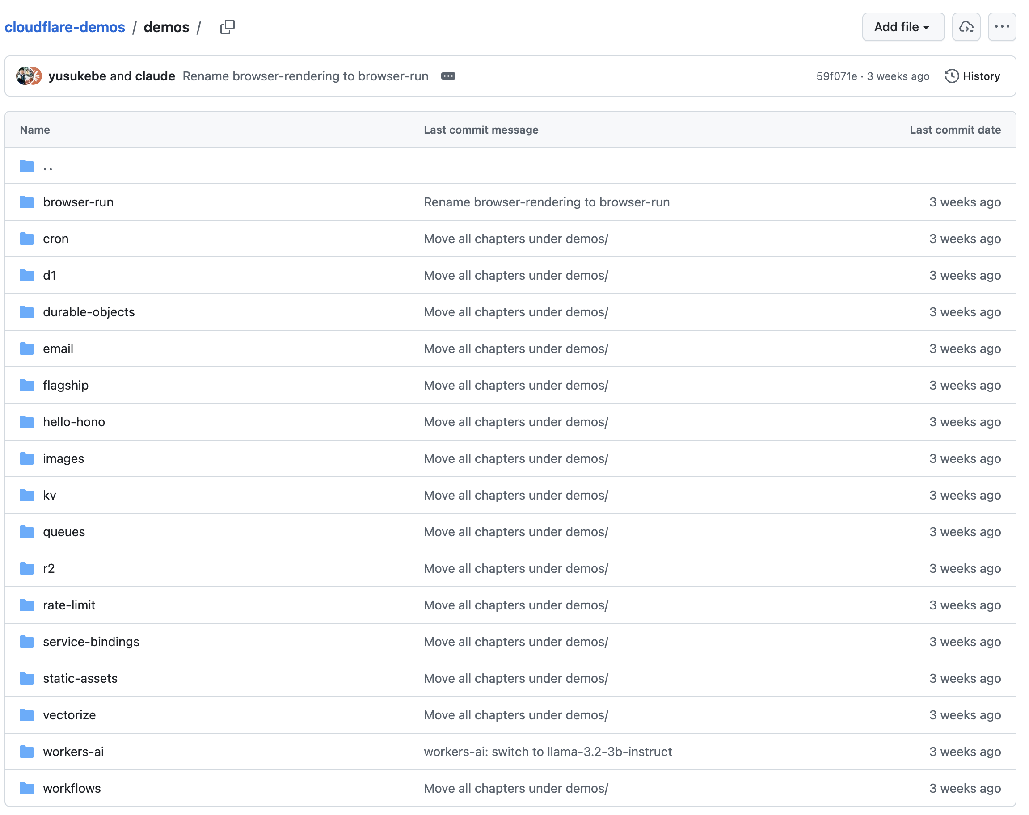This screenshot has height=815, width=1029.
Task: Open the Add file dropdown
Action: 902,27
